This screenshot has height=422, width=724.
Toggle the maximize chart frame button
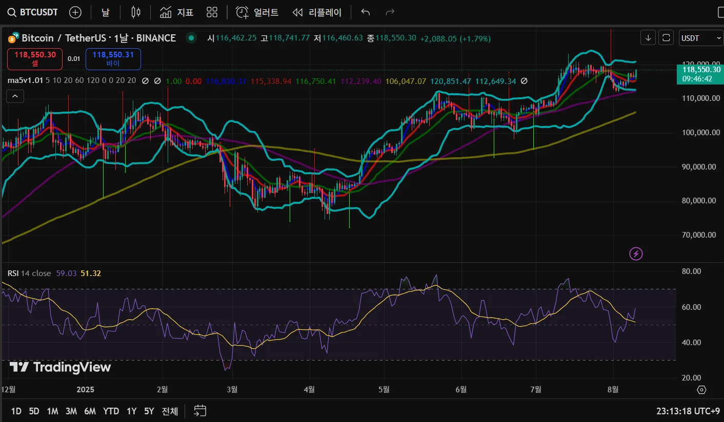[x=666, y=38]
